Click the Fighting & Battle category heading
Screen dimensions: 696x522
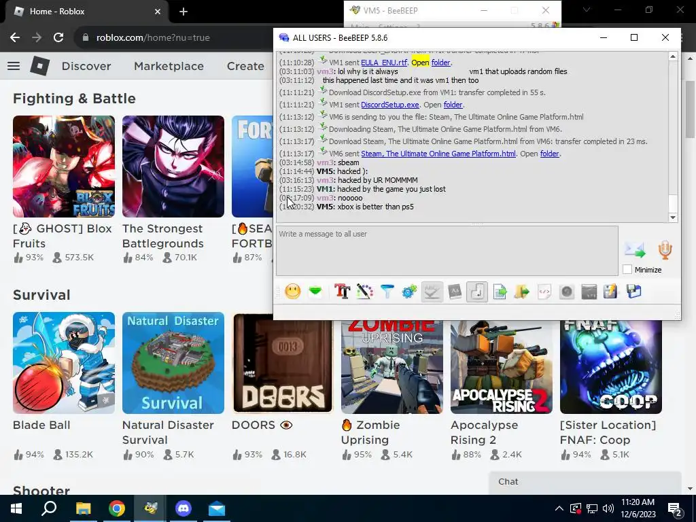[x=74, y=99]
